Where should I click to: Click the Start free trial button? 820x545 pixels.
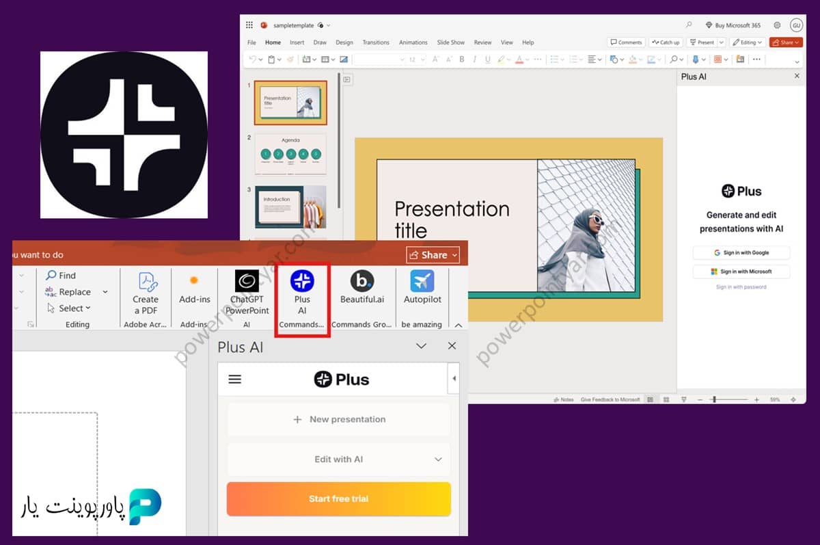(339, 499)
